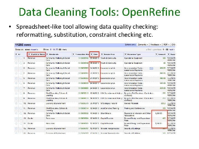Viewport: 199px width, 149px height.
Task: Show 25 rows per page
Action: pyautogui.click(x=57, y=50)
